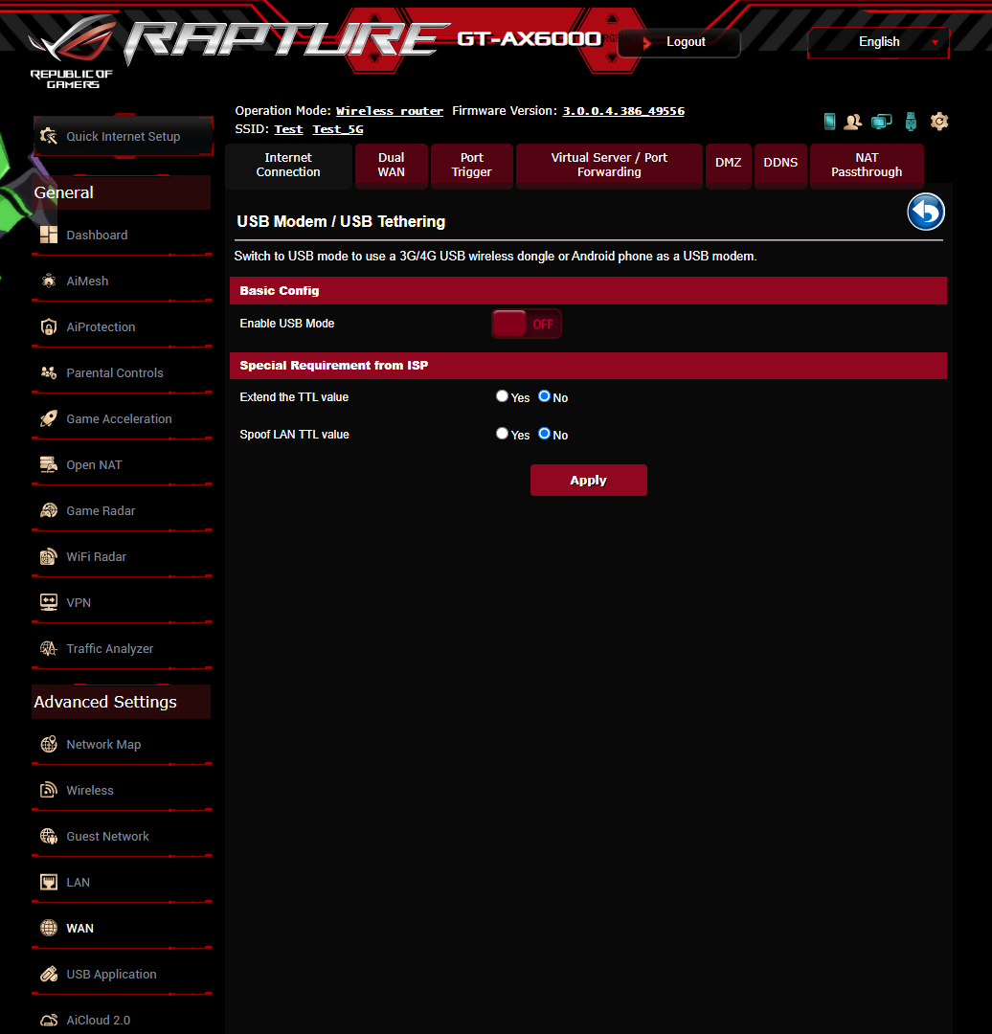The height and width of the screenshot is (1034, 992).
Task: Click the USB device status icon
Action: pyautogui.click(x=911, y=122)
